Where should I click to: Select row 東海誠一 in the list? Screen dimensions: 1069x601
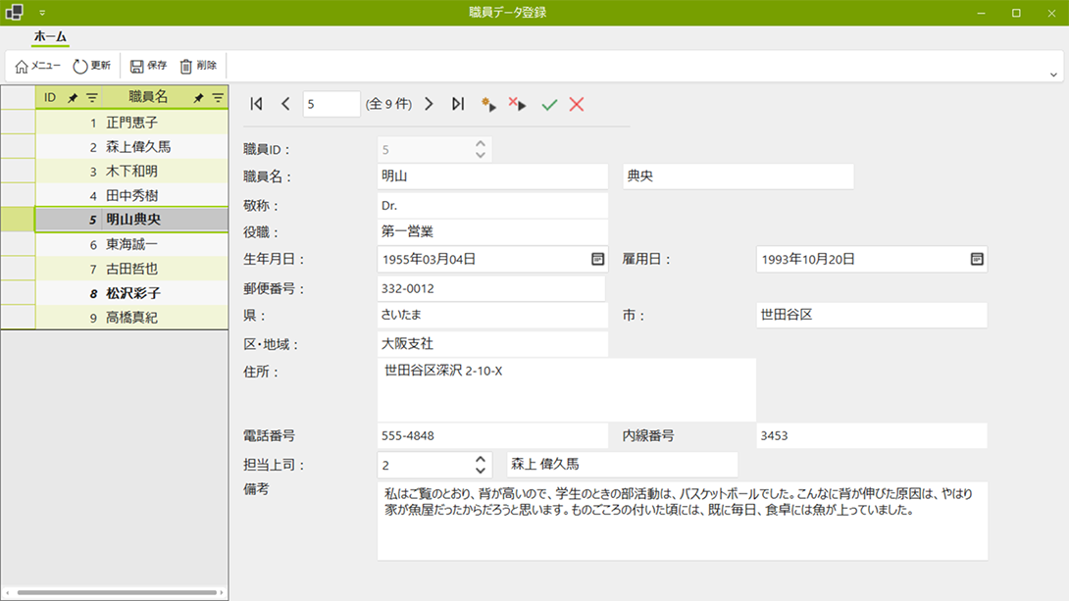131,244
